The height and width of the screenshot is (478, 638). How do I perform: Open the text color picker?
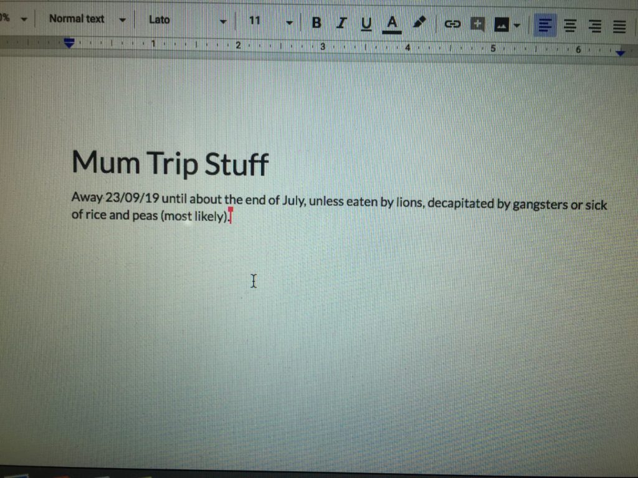coord(392,24)
